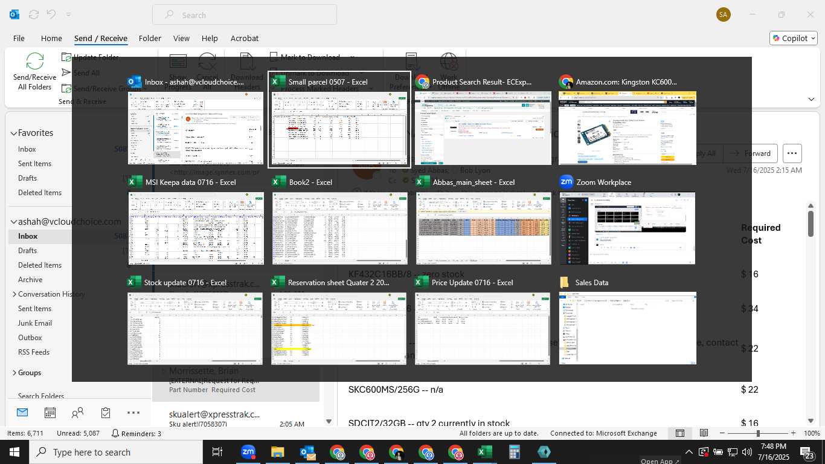Open File Explorer from the taskbar
825x464 pixels.
tap(277, 452)
